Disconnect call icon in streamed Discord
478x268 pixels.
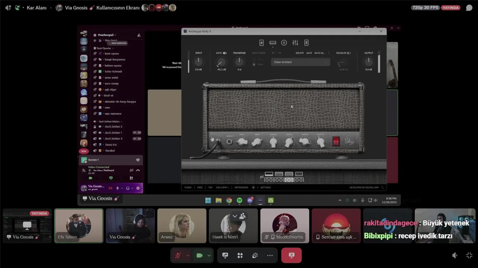click(x=138, y=170)
